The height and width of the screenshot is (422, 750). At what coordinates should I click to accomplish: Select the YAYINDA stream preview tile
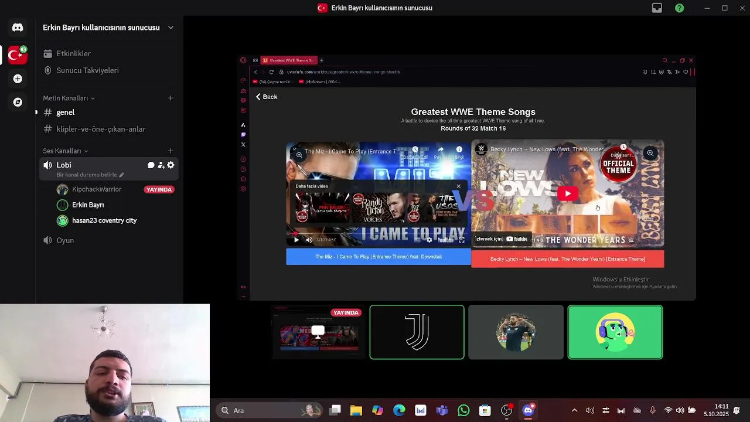click(319, 332)
